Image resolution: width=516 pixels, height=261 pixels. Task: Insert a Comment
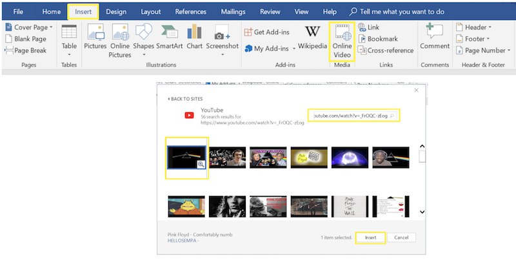435,37
